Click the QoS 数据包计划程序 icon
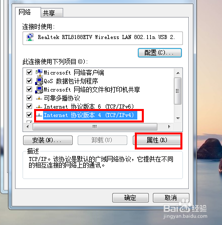Screen dimensions: 222x225 [x=39, y=81]
